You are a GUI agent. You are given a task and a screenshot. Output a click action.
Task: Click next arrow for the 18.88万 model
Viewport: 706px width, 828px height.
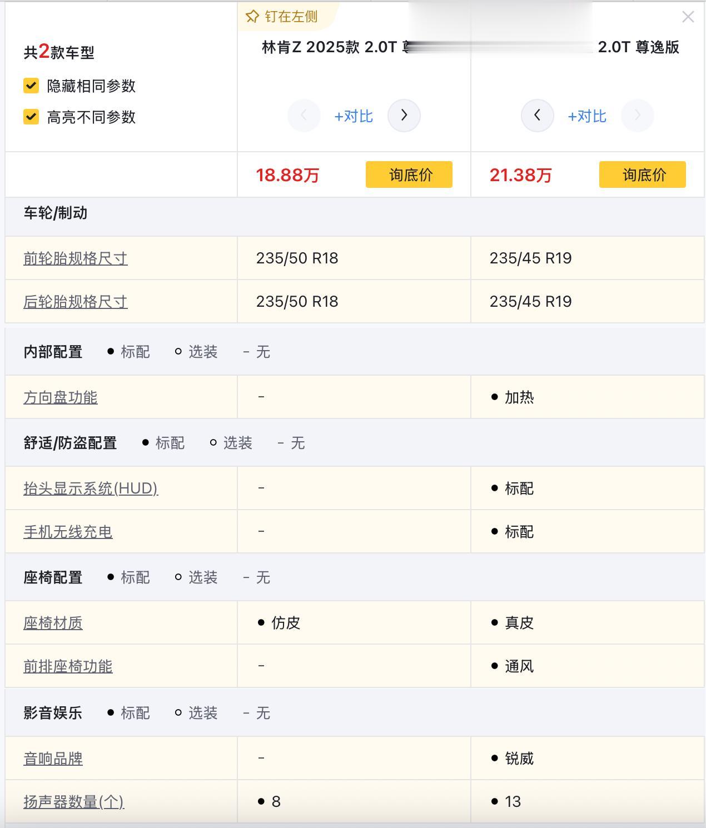click(404, 116)
